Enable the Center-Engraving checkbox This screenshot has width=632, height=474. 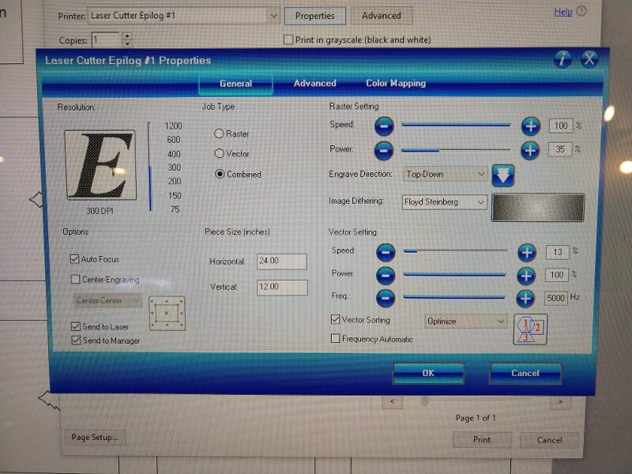click(75, 279)
